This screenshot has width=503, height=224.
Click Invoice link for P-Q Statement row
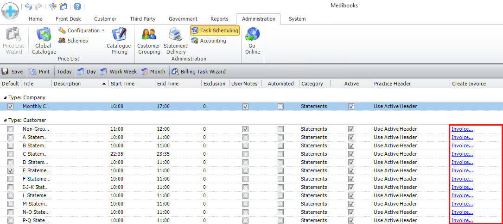click(x=462, y=220)
